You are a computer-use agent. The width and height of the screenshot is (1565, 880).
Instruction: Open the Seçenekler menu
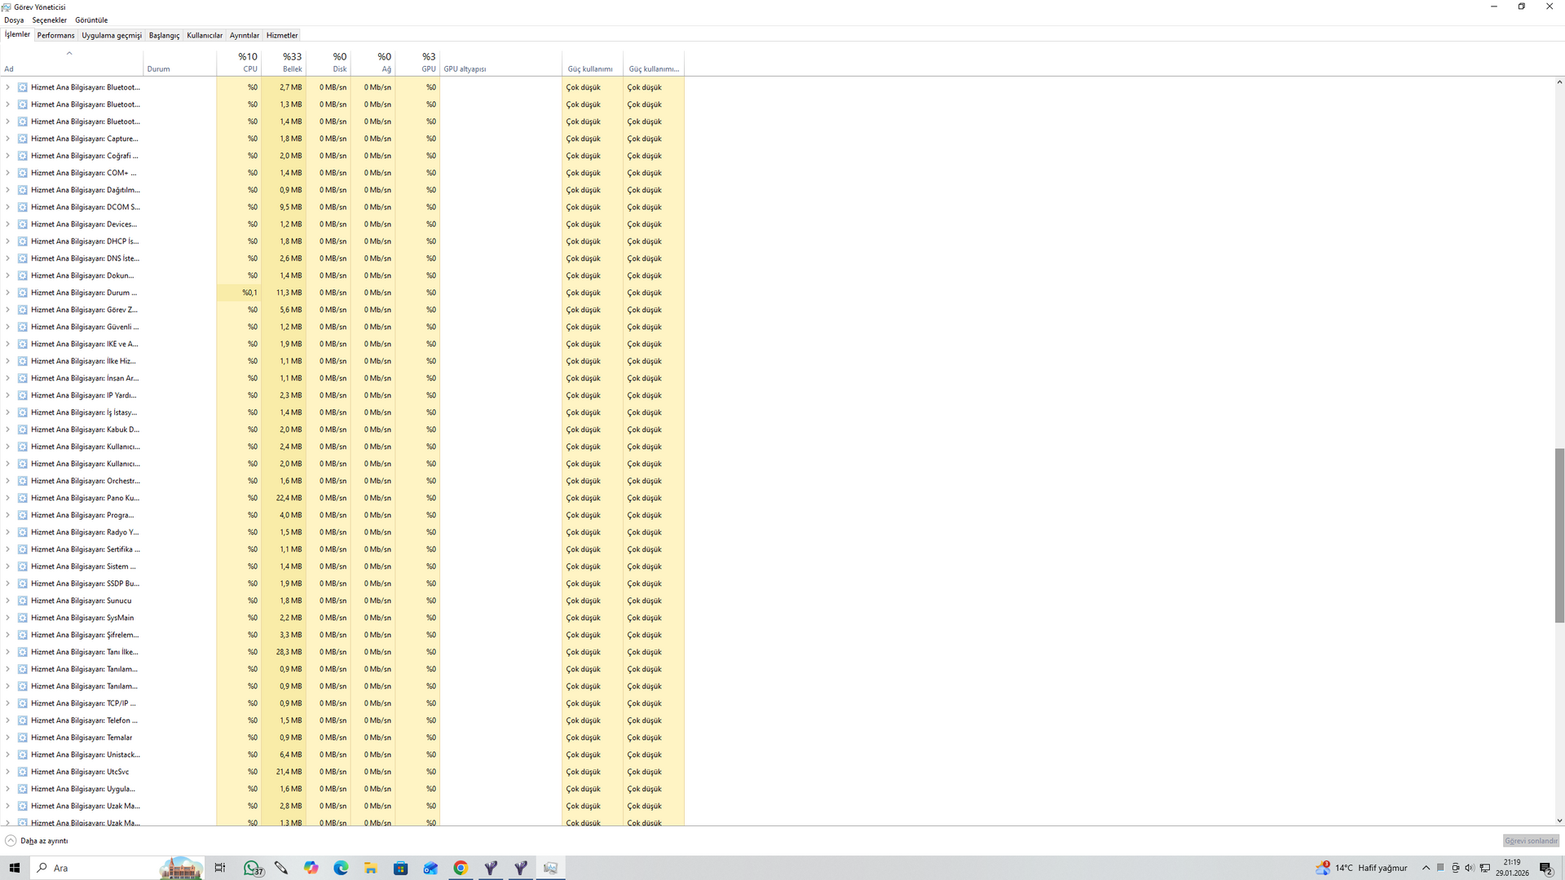coord(49,20)
